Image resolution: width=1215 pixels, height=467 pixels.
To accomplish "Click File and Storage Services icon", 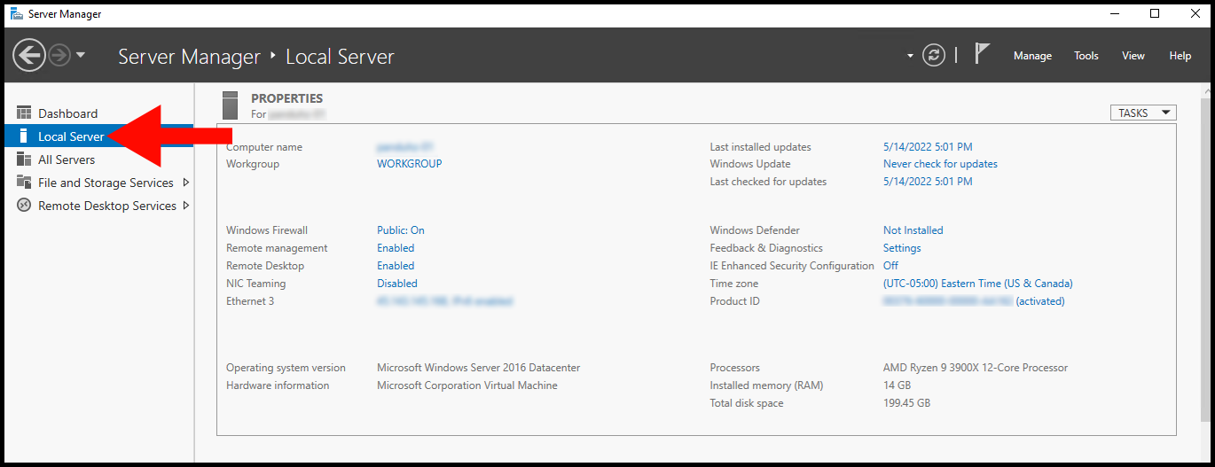I will pos(24,183).
